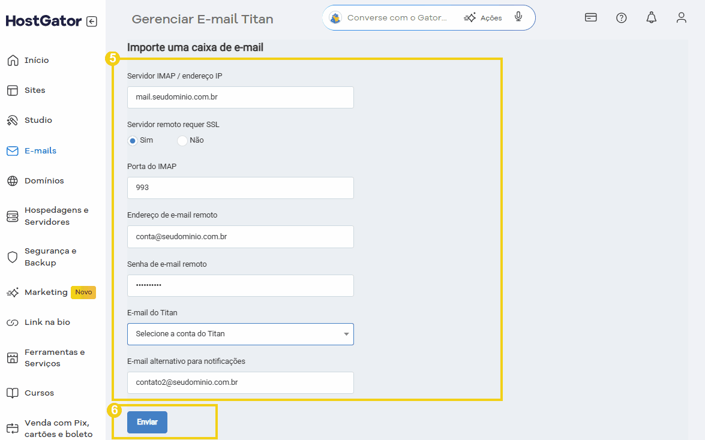Click the Importe uma caixa de e-mail heading
Viewport: 705px width, 440px height.
pyautogui.click(x=195, y=47)
